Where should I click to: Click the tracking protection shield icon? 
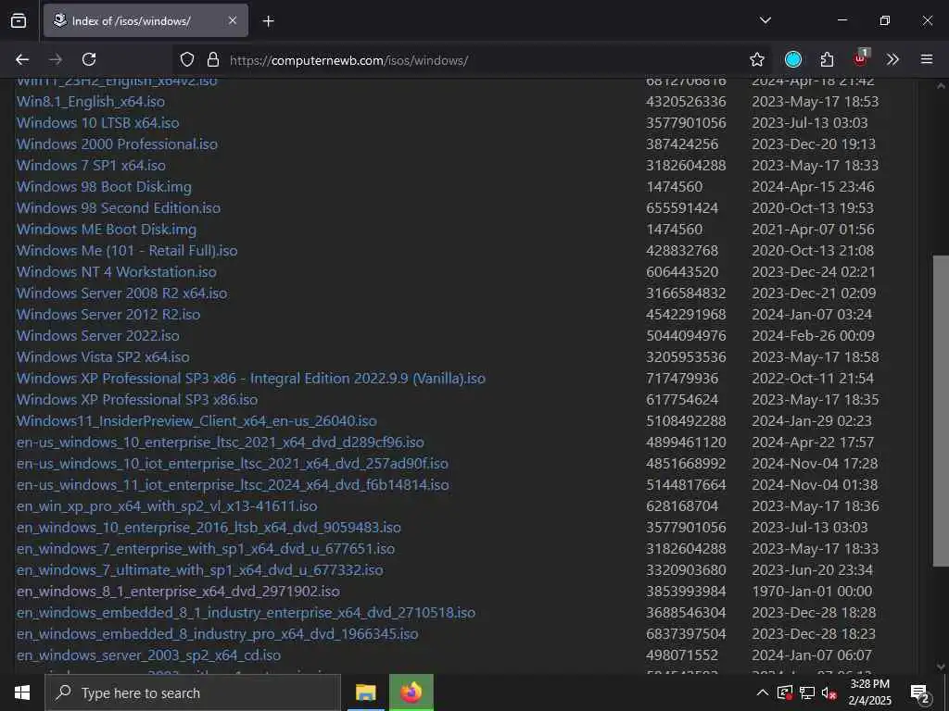(x=187, y=59)
